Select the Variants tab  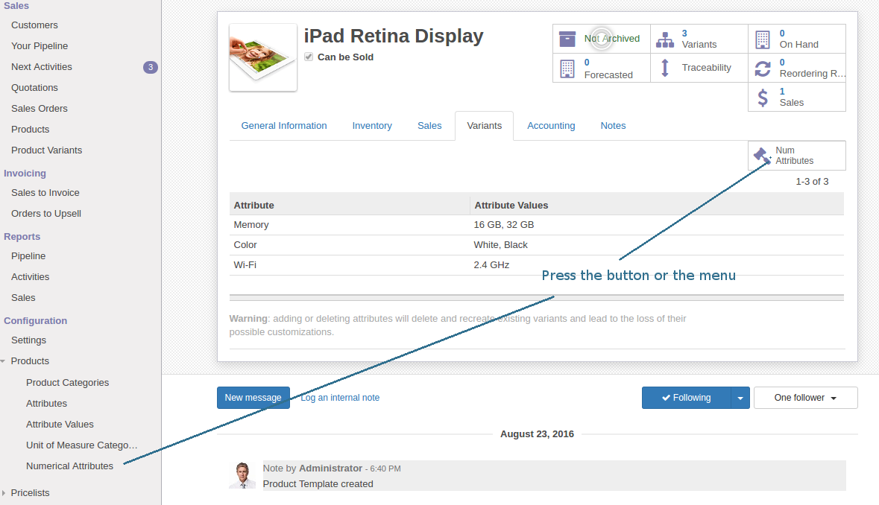point(485,126)
